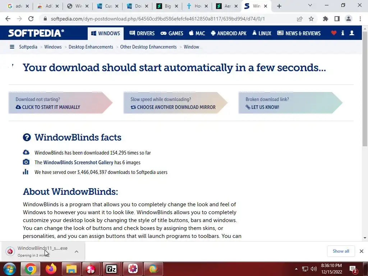Open NEWS & REVIEWS section
The image size is (368, 276).
pos(299,33)
